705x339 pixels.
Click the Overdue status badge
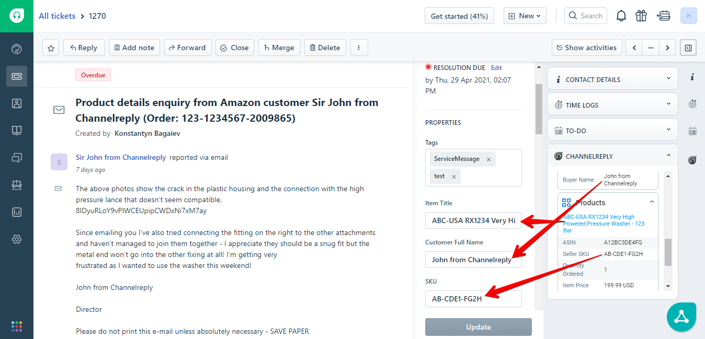[93, 75]
